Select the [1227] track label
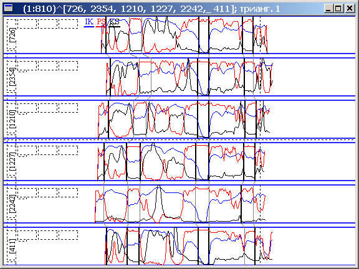The width and height of the screenshot is (359, 269). (13, 162)
